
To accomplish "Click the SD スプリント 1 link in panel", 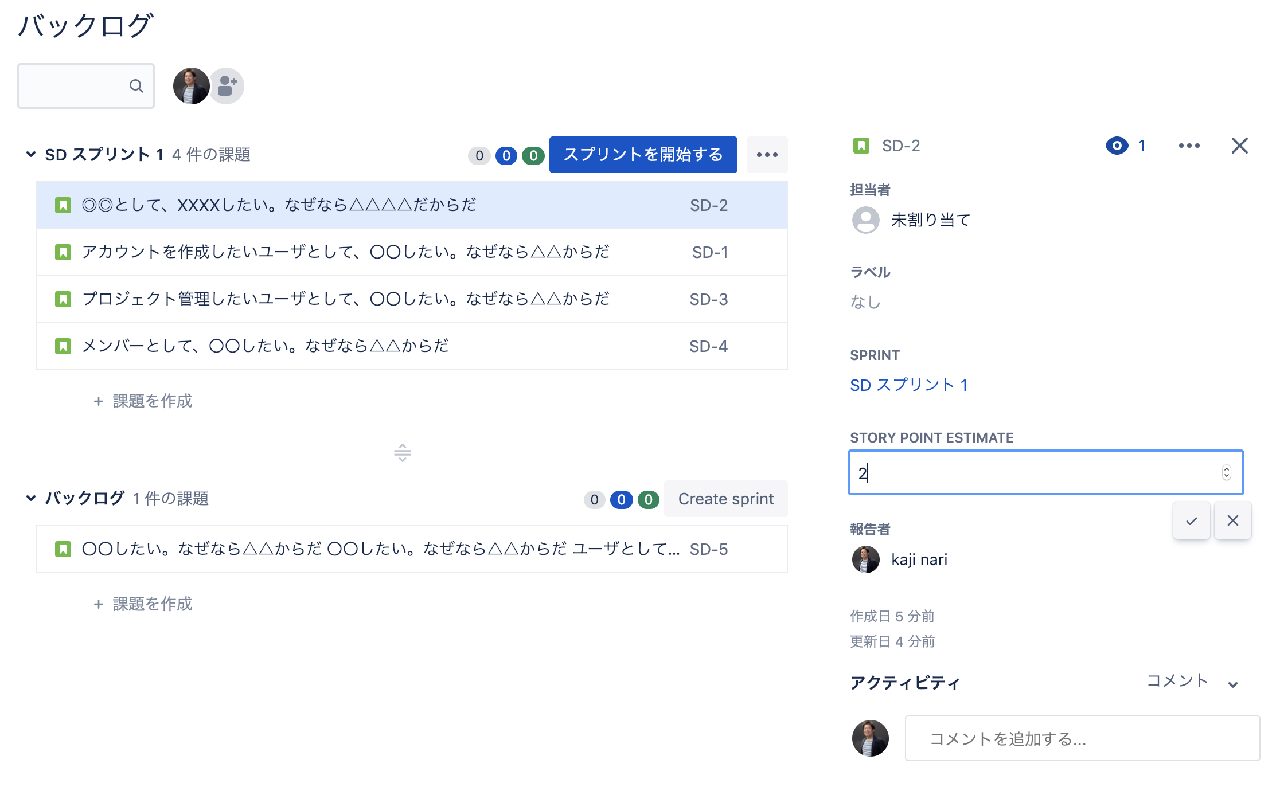I will (909, 385).
